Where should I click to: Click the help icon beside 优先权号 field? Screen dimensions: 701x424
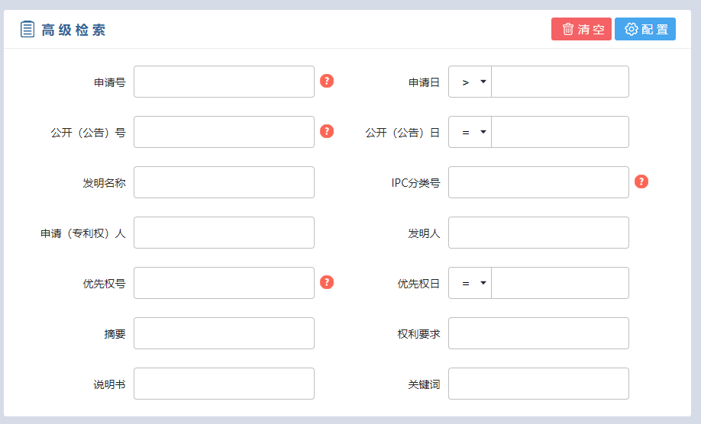point(327,282)
